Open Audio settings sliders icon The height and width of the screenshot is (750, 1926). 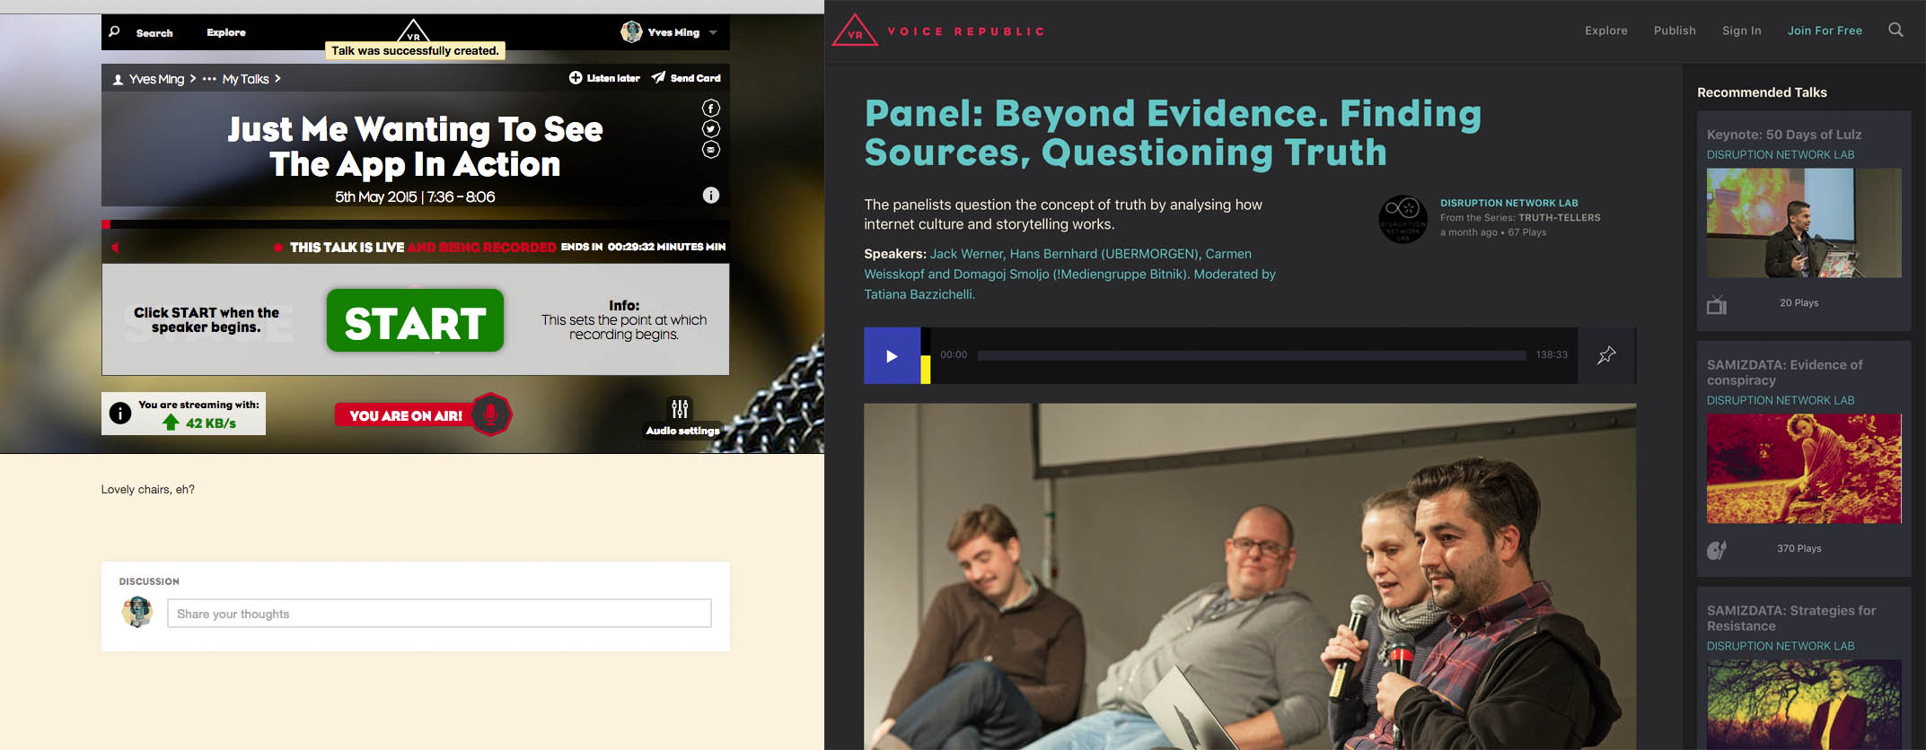(x=680, y=409)
